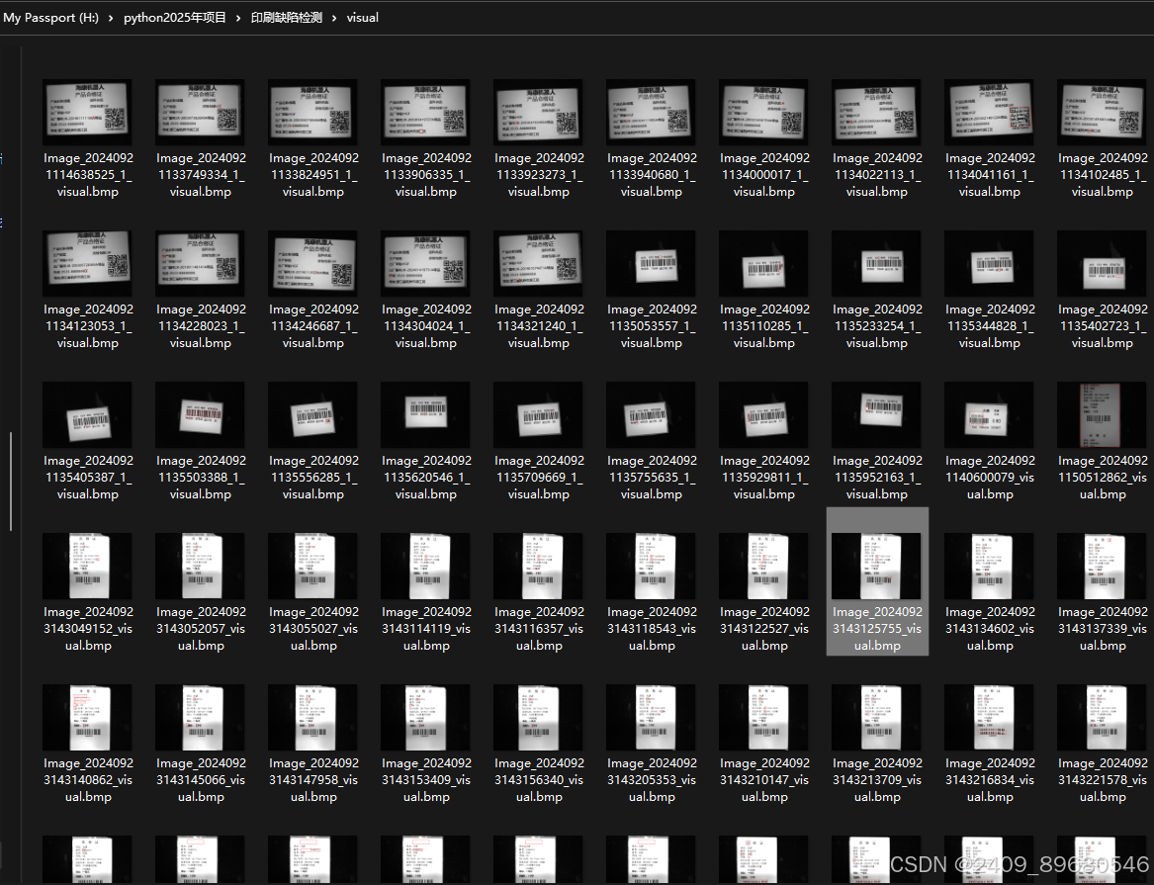Select thumbnail of Image_20240921135405387_1_visual.bmp
1154x885 pixels.
[x=88, y=415]
